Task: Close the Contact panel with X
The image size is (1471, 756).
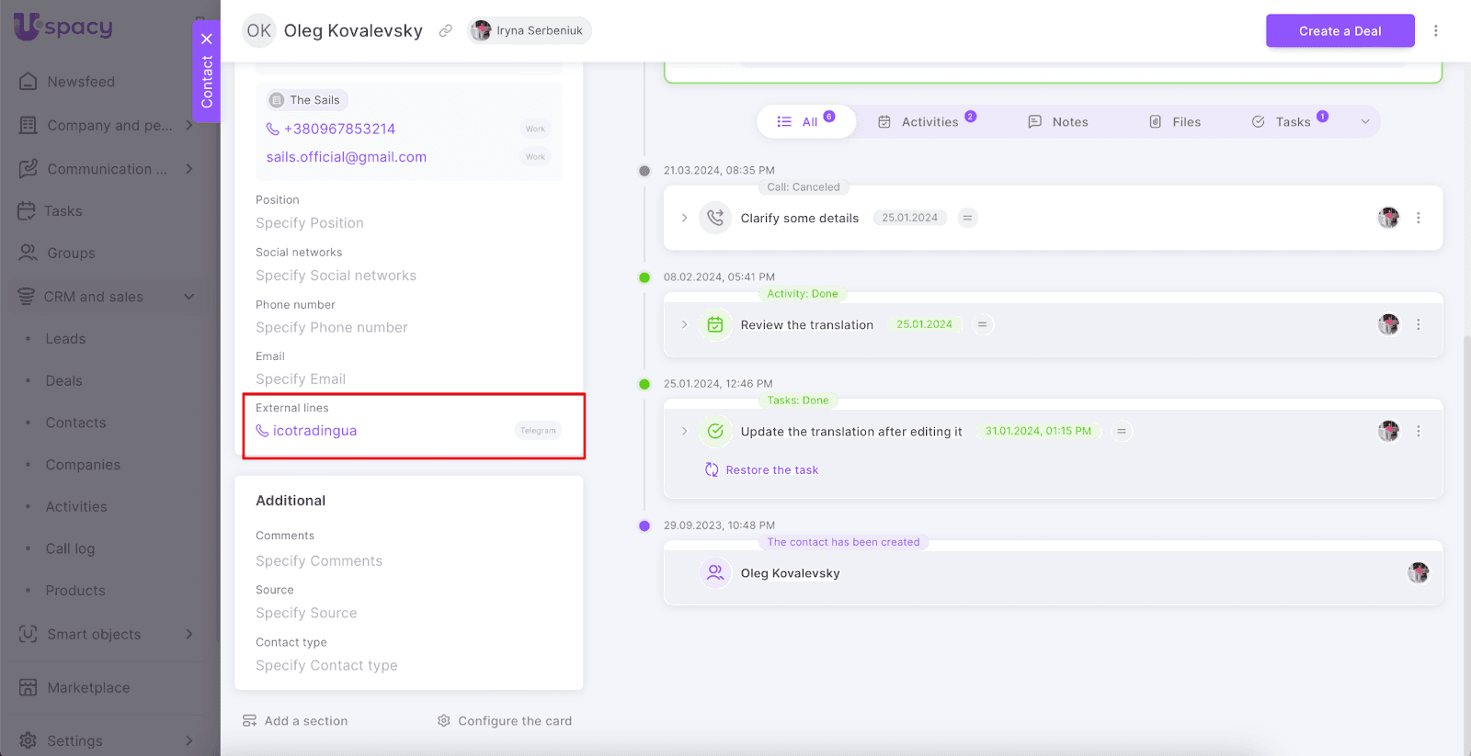Action: [207, 39]
